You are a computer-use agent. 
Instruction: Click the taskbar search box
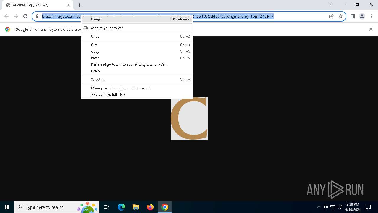(x=56, y=207)
